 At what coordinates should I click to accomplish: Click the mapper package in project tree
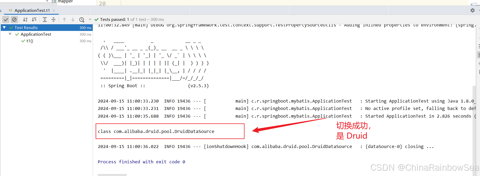[x=65, y=1]
